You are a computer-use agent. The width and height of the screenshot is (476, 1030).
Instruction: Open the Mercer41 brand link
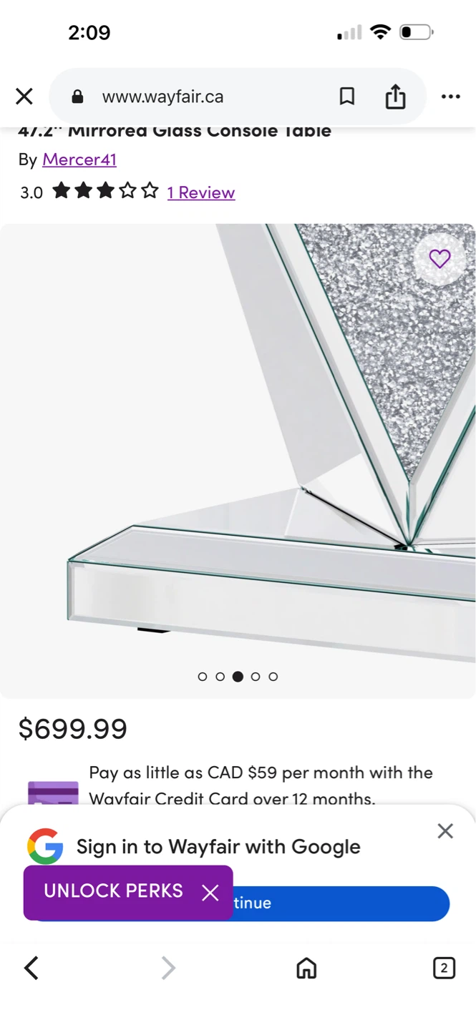point(79,160)
